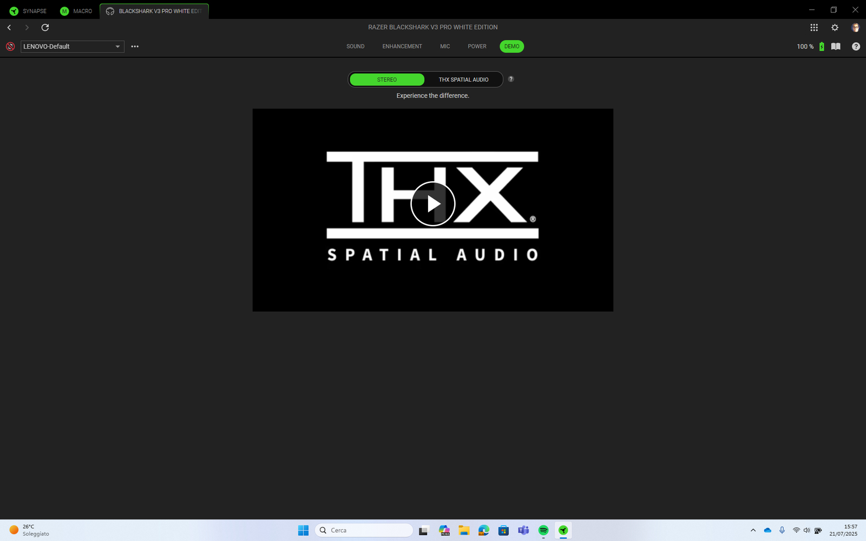This screenshot has width=866, height=541.
Task: Open the Windows Start menu
Action: [303, 530]
